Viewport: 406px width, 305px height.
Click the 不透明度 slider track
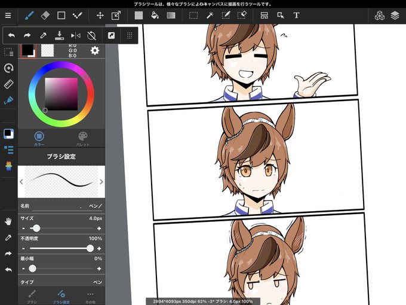coord(61,248)
